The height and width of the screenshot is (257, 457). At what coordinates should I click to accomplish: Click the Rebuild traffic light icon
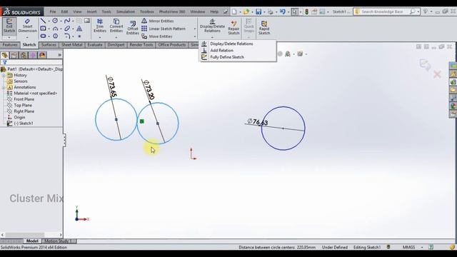point(306,11)
